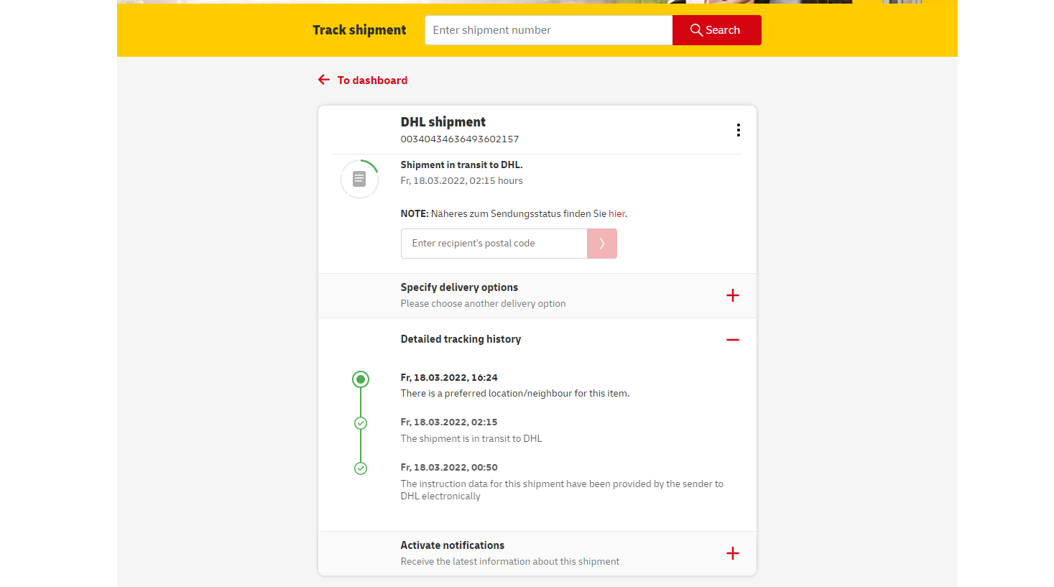Expand Specify delivery options with plus
Image resolution: width=1054 pixels, height=587 pixels.
tap(732, 295)
